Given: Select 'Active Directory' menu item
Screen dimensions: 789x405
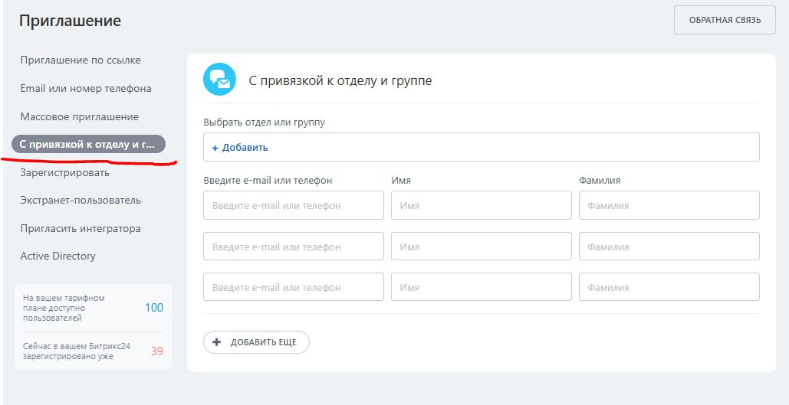Looking at the screenshot, I should (x=58, y=256).
